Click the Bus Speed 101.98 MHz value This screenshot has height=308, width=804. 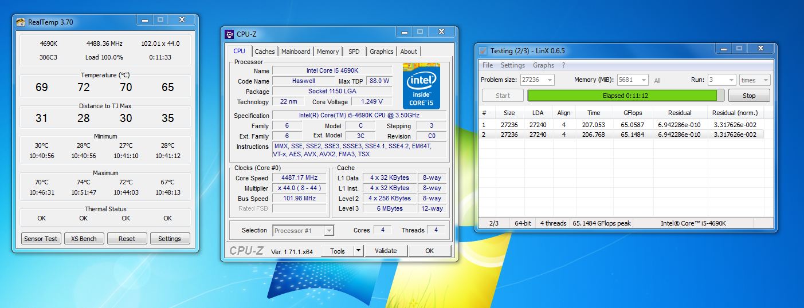(299, 199)
